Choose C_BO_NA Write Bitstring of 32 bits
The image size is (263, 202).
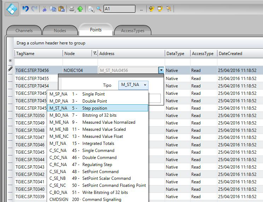click(x=98, y=192)
